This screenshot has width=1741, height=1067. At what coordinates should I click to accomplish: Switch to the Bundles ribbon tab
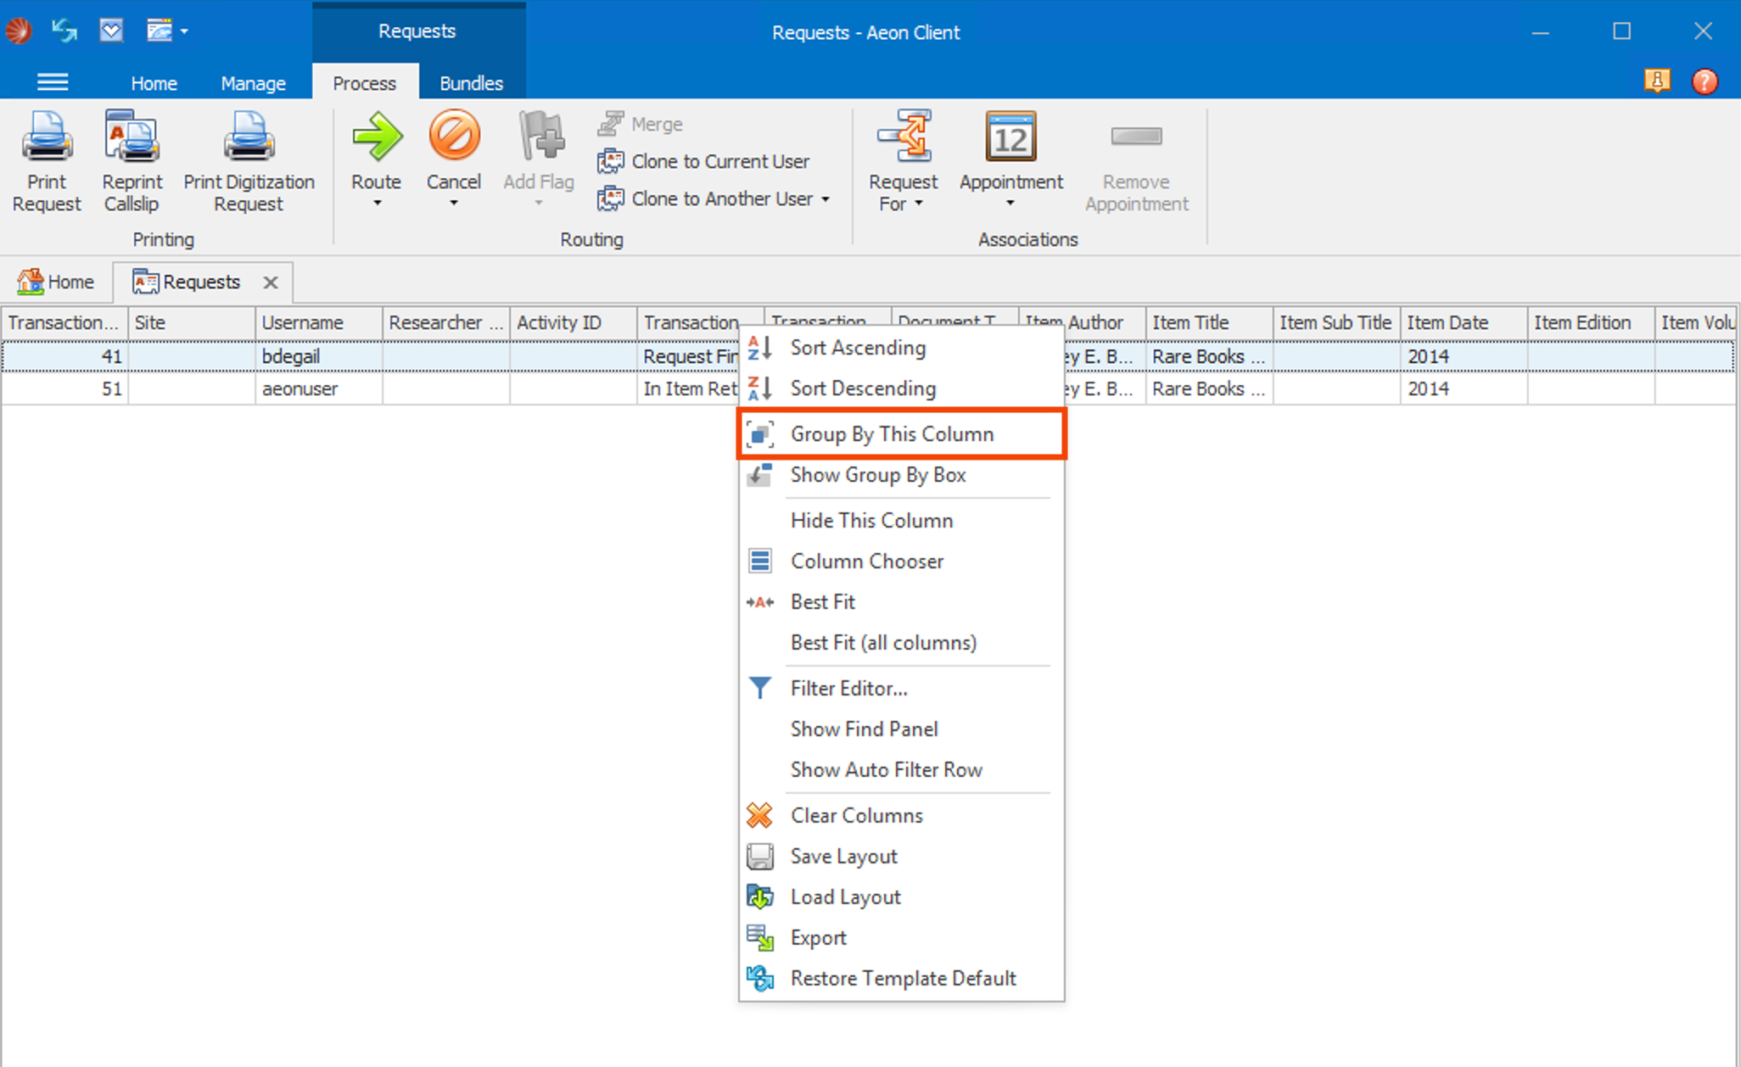[x=471, y=82]
